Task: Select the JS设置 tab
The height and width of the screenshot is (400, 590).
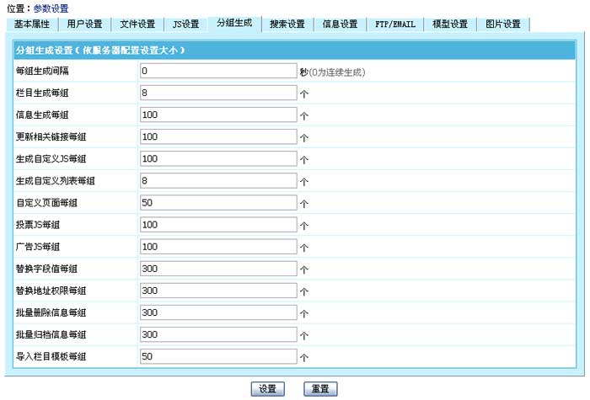Action: point(185,24)
